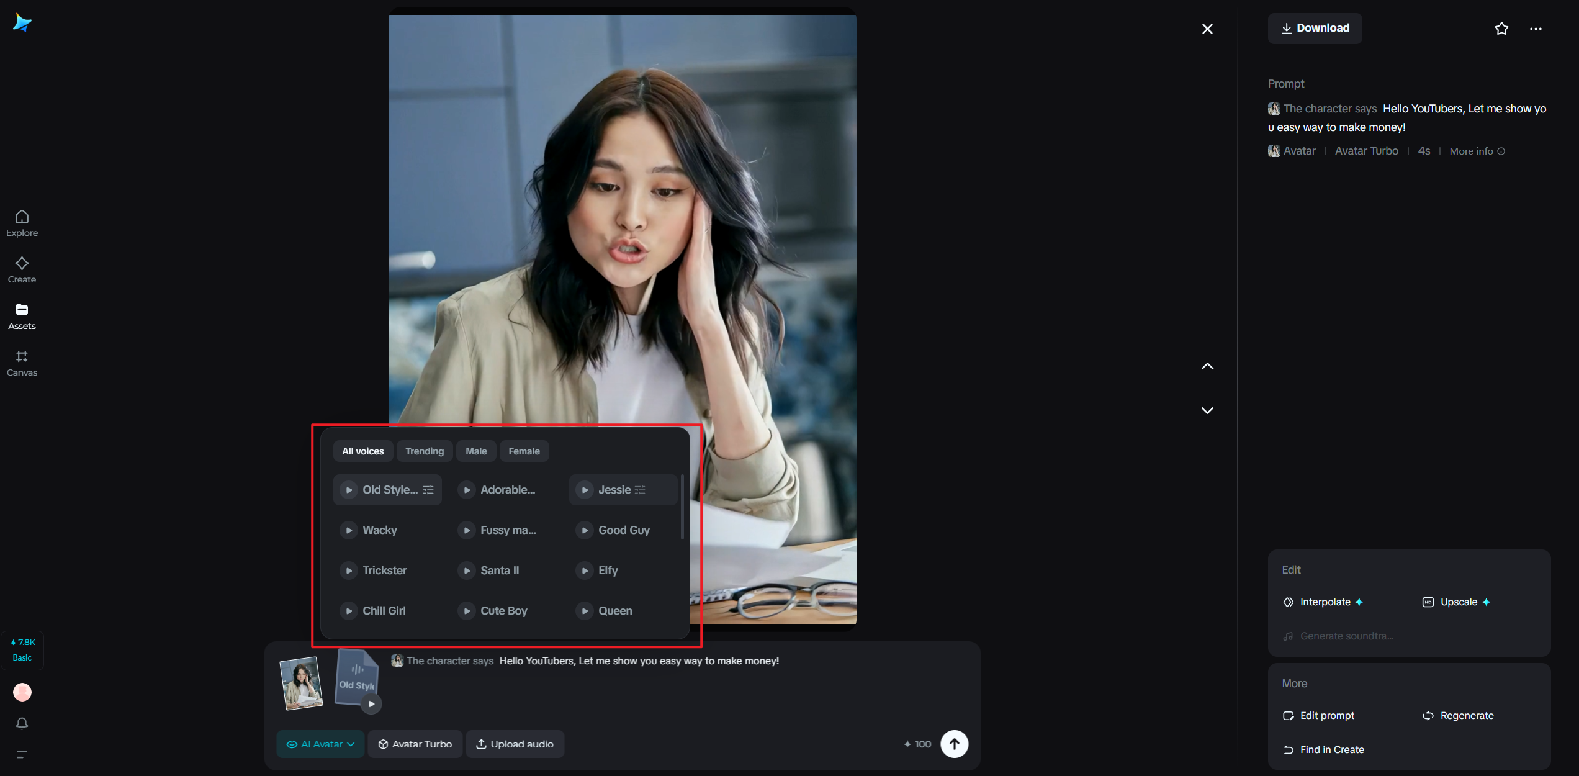Filter voices by the Female tab
Viewport: 1579px width, 776px height.
click(524, 451)
